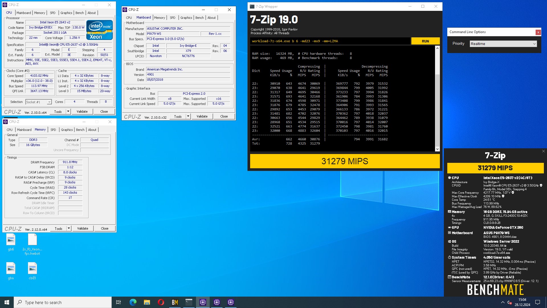
Task: Switch to the second CPU-Z taskbar icon
Action: point(217,302)
